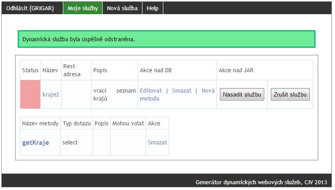
Task: Click the Akce header in methods table
Action: coord(157,123)
